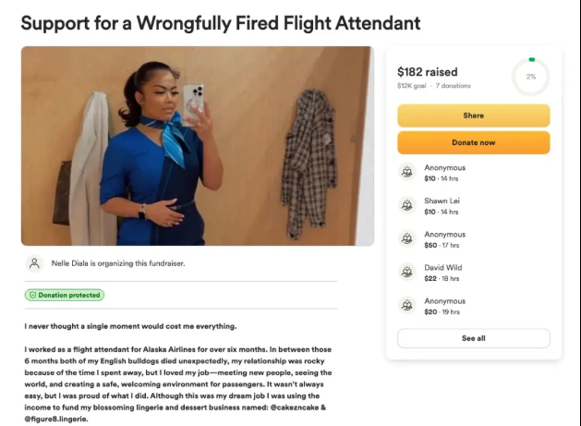
Task: Open the See all donations list
Action: tap(473, 338)
